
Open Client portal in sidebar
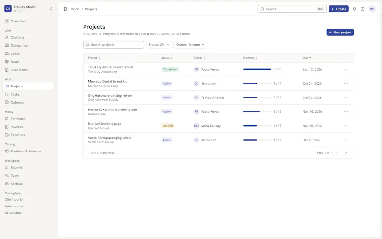point(14,199)
